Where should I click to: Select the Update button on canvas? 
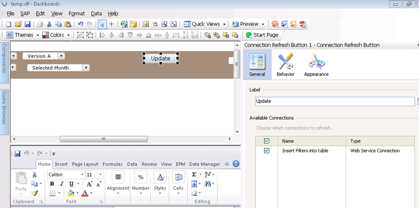coord(161,58)
